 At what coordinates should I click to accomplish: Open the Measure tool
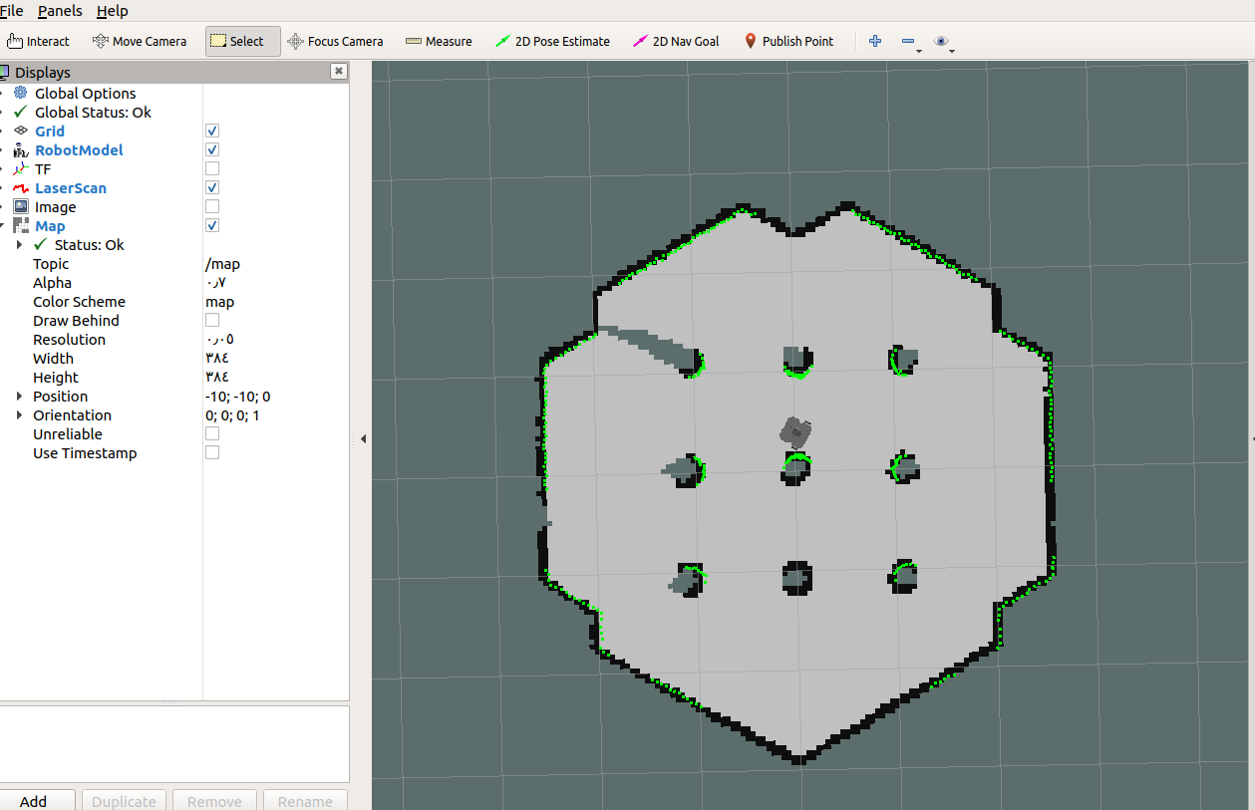click(439, 41)
